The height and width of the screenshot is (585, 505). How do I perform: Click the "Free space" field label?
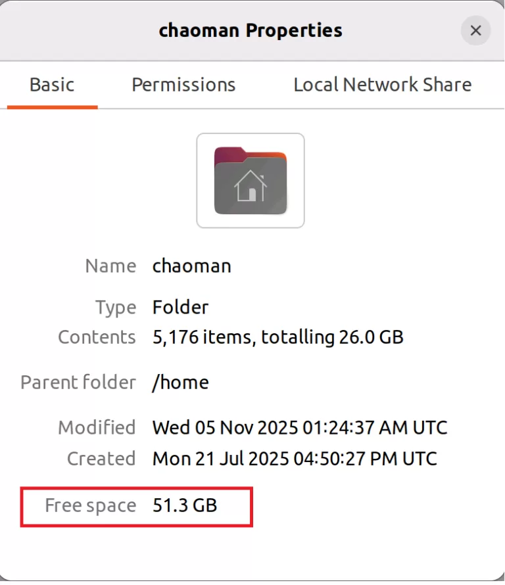pyautogui.click(x=90, y=505)
